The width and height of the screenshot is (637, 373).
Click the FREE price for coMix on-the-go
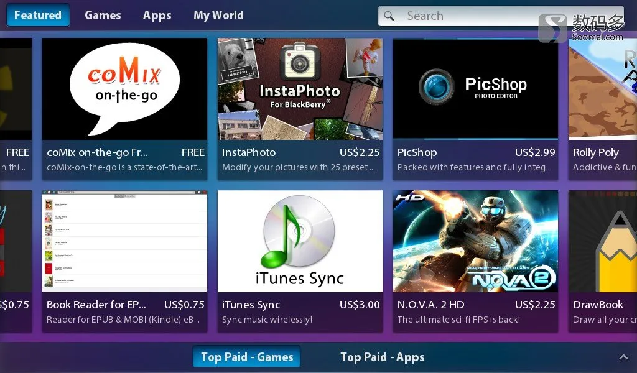coord(193,152)
